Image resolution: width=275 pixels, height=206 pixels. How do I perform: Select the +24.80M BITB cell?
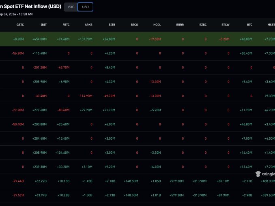[109, 39]
